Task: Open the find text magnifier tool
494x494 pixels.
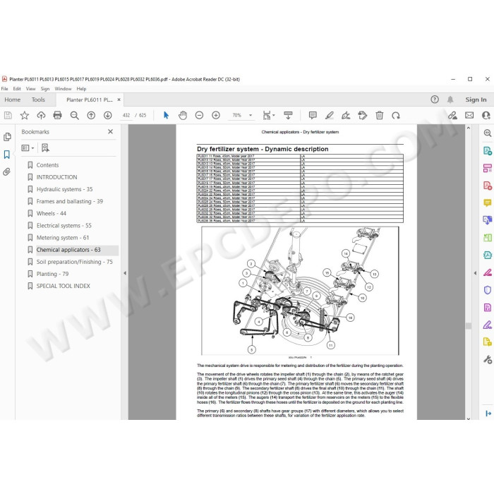Action: coord(75,115)
